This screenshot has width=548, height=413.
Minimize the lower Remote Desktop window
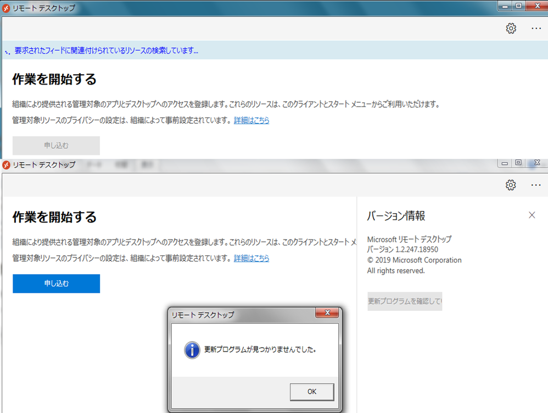coord(505,163)
